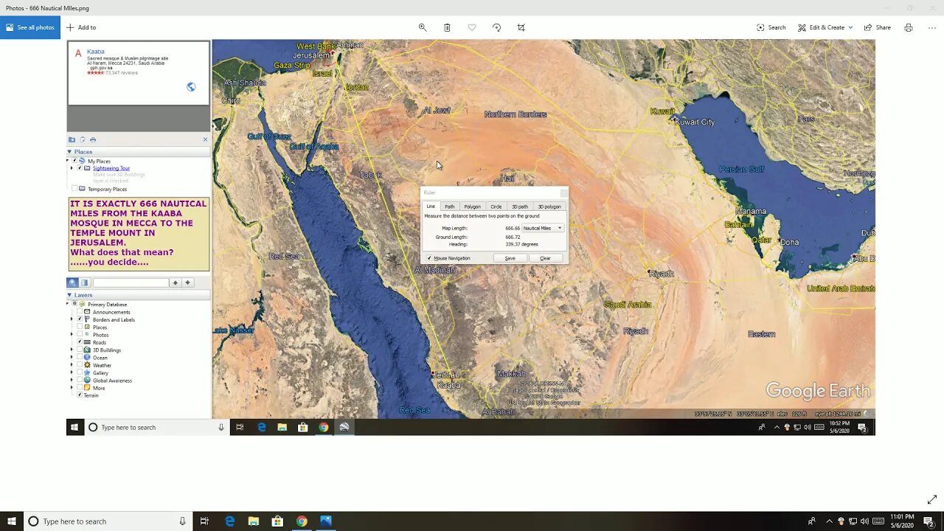Close the search results with the X
Image resolution: width=944 pixels, height=531 pixels.
point(205,139)
